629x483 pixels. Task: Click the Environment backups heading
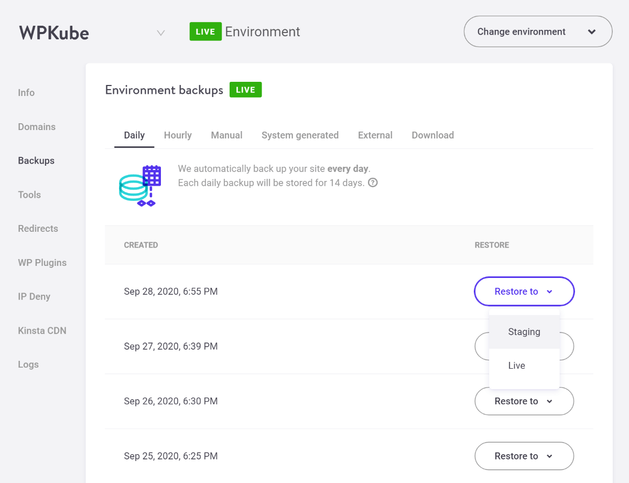(164, 90)
